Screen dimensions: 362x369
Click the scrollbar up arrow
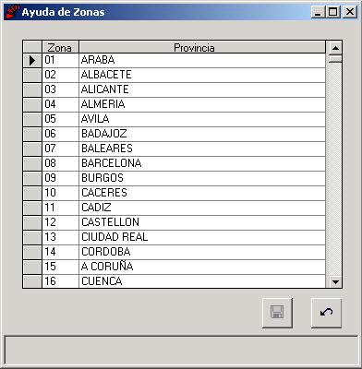(x=335, y=48)
